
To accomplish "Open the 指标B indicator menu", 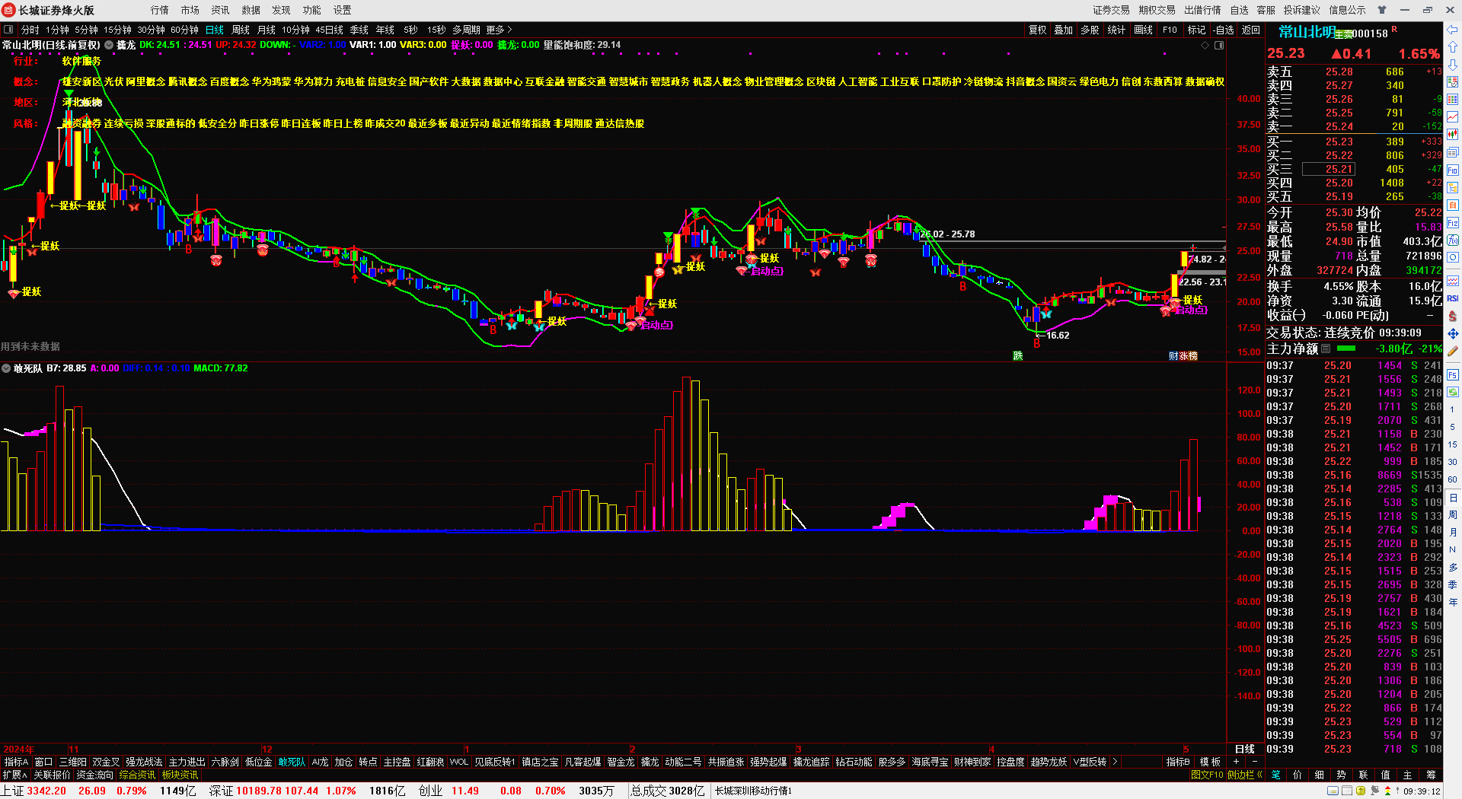I will pos(1178,762).
